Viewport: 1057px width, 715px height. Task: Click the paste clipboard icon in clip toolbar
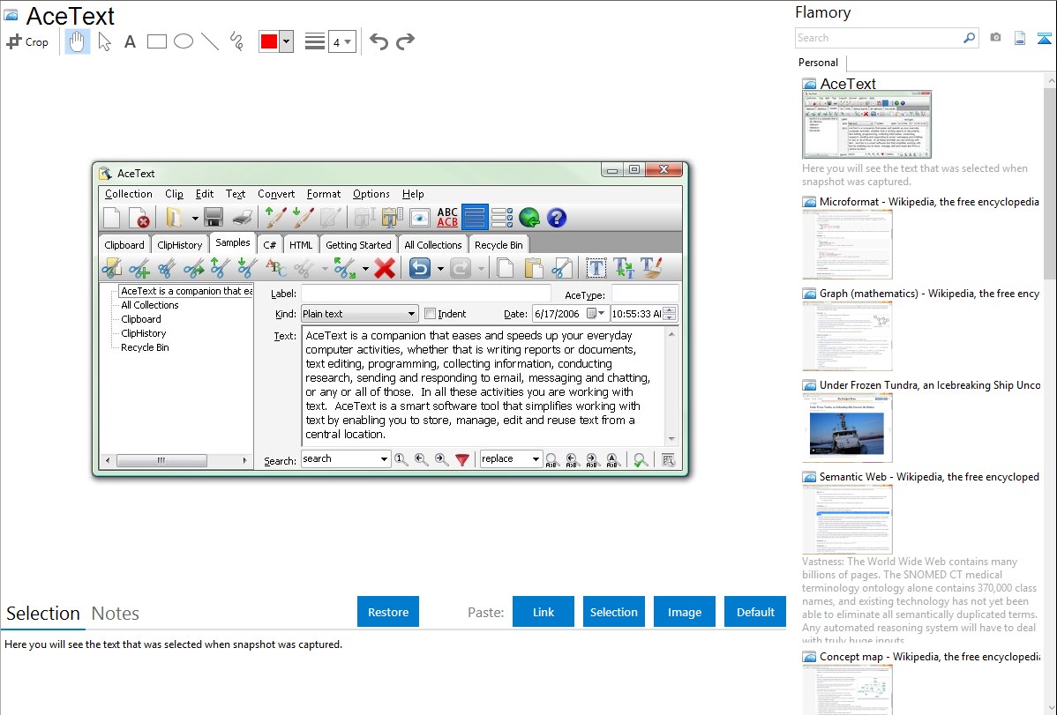click(533, 268)
